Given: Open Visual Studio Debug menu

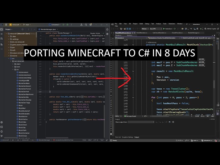Looking at the screenshot, I should [147, 24].
